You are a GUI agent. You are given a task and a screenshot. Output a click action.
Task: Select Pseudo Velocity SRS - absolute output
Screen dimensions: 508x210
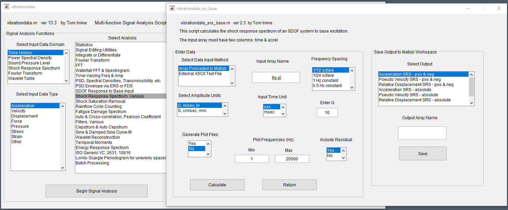click(x=408, y=95)
